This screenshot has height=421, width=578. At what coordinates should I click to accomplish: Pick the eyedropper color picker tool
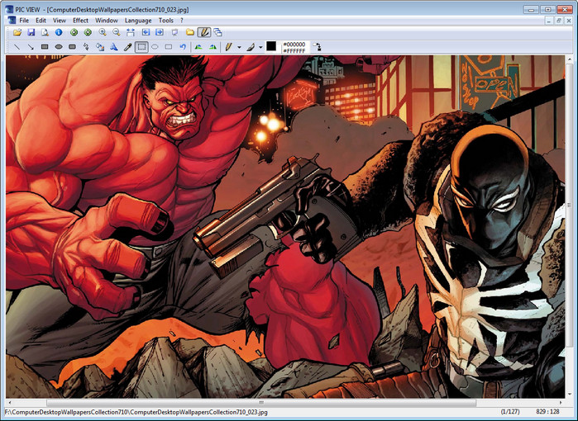[127, 47]
